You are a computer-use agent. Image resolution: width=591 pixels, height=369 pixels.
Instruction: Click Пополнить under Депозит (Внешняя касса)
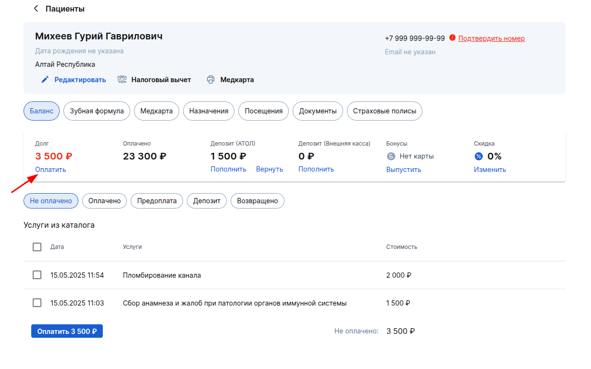tap(316, 169)
